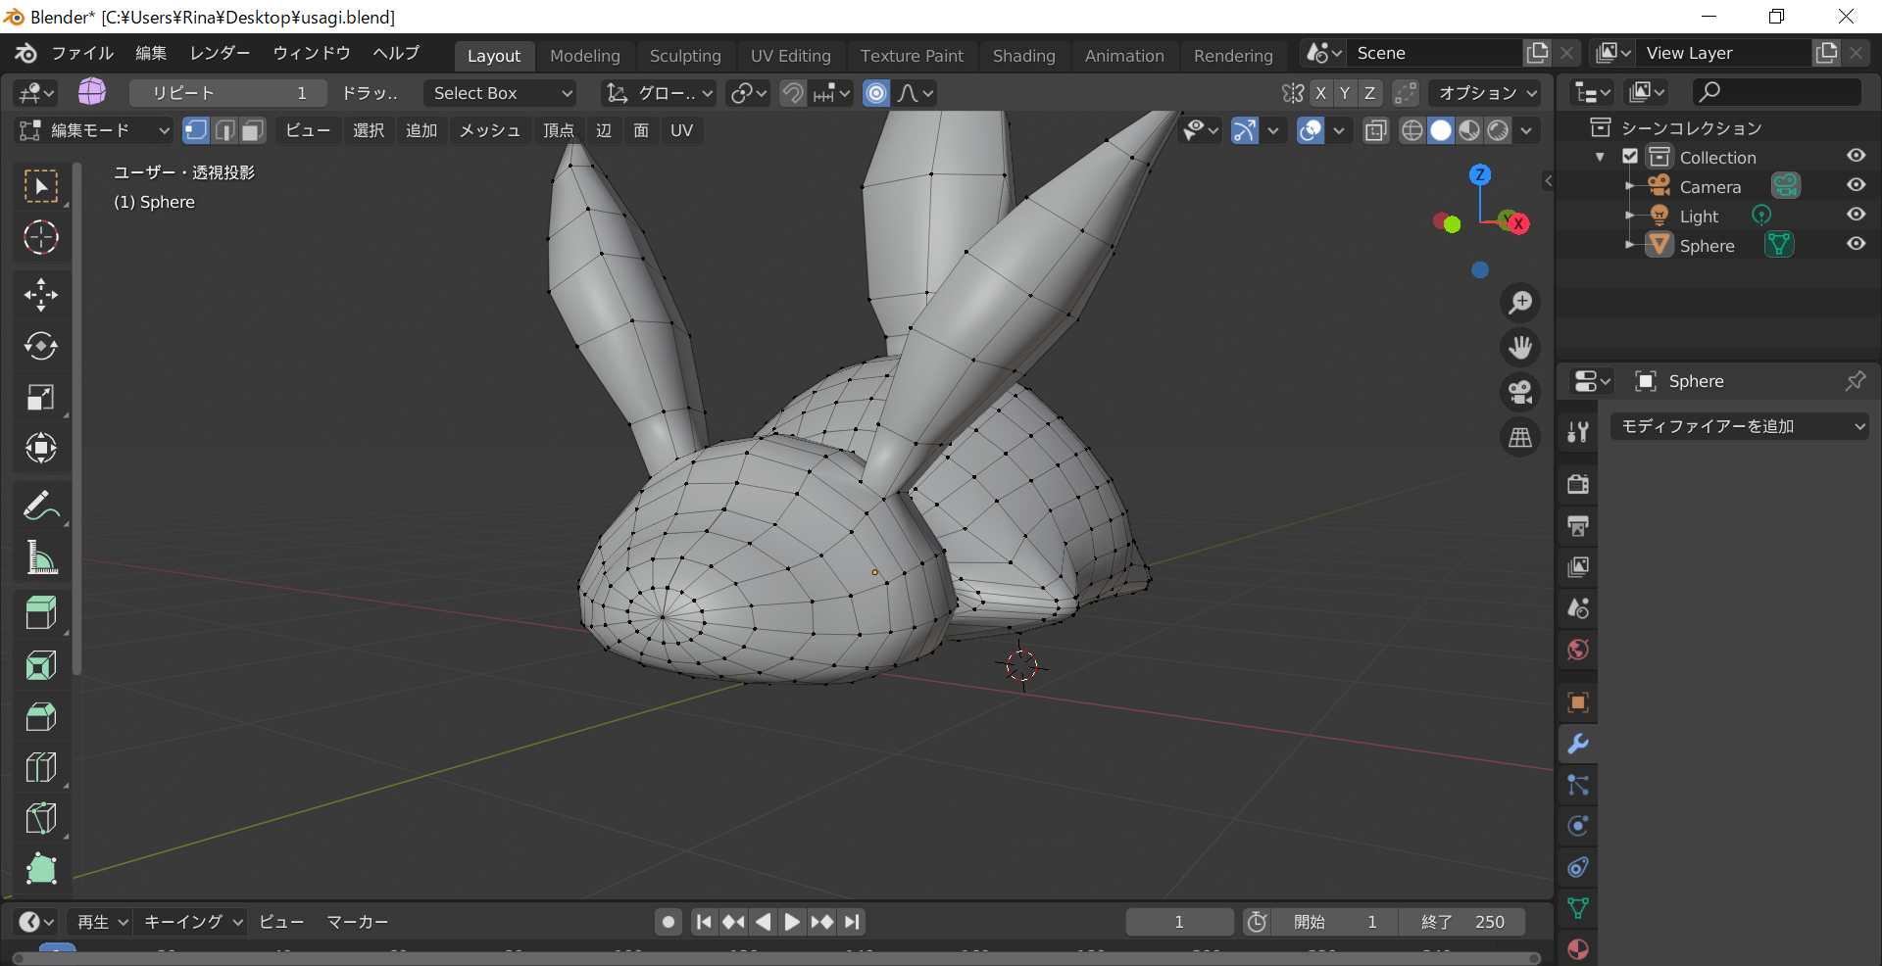The width and height of the screenshot is (1882, 966).
Task: Click the Z axis on navigation gizmo
Action: point(1480,174)
